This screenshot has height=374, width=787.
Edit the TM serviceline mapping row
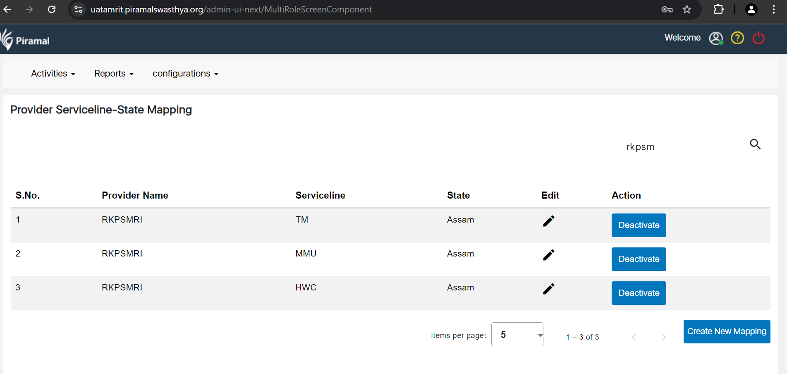tap(548, 221)
